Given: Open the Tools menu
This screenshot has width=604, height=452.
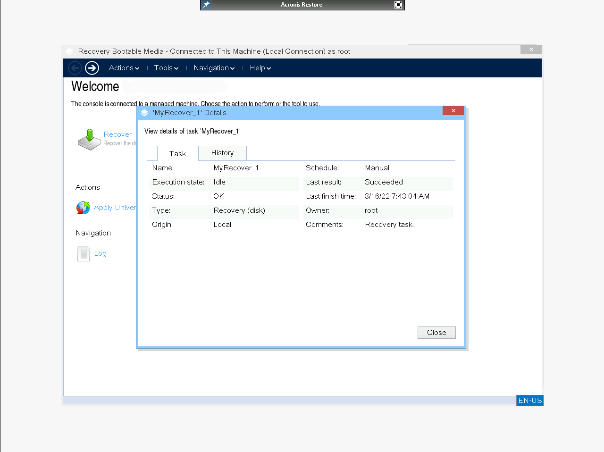Looking at the screenshot, I should click(x=166, y=68).
